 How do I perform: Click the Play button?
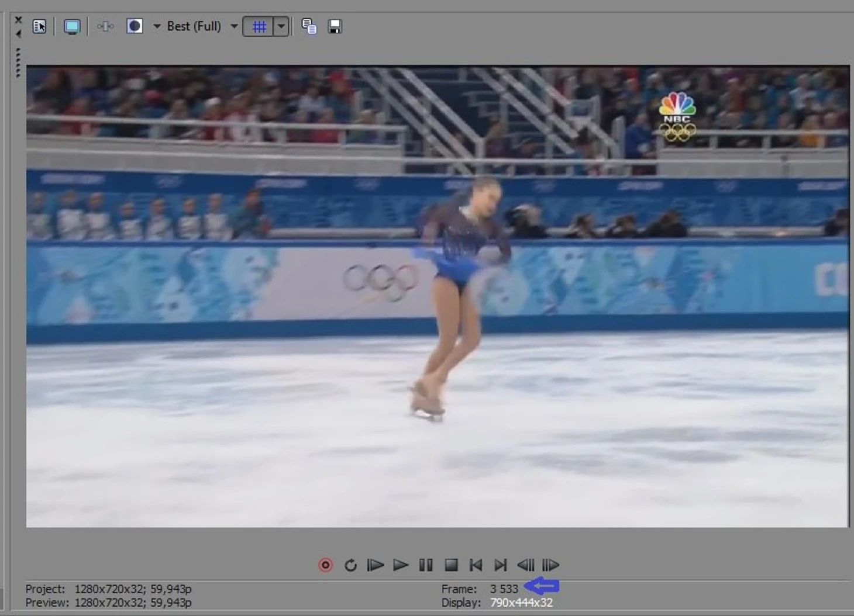click(401, 565)
